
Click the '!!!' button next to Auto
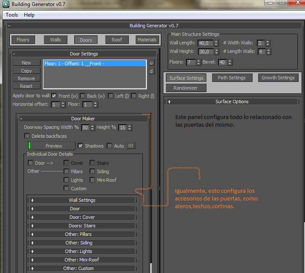pos(131,146)
